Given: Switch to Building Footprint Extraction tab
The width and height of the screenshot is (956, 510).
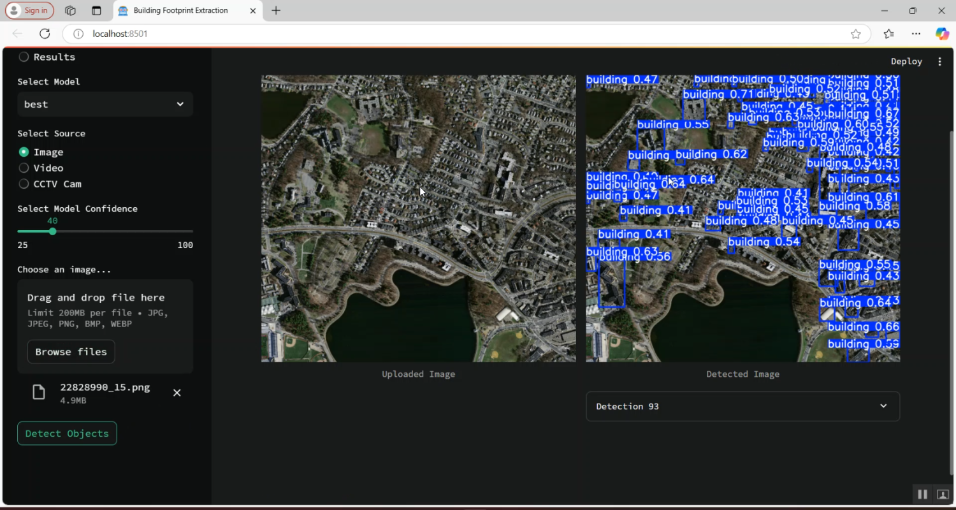Looking at the screenshot, I should coord(180,11).
